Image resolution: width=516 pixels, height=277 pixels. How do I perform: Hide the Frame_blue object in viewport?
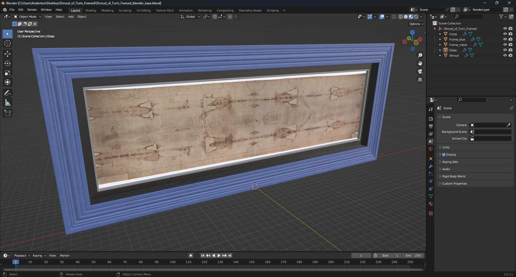pyautogui.click(x=505, y=39)
